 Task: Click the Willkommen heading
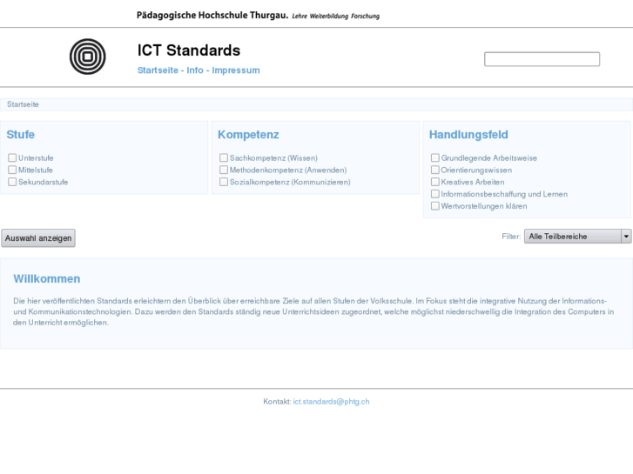coord(47,279)
